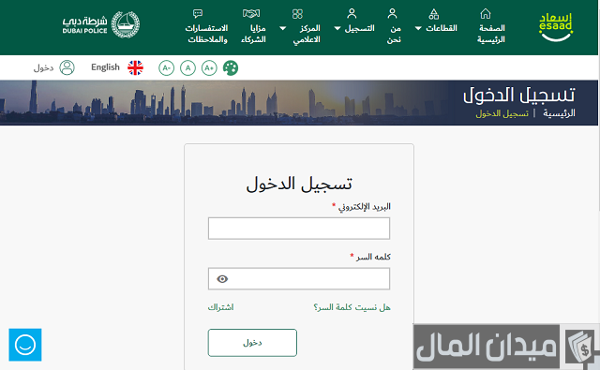Click the دخول link in top bar
This screenshot has height=370, width=600.
(43, 68)
